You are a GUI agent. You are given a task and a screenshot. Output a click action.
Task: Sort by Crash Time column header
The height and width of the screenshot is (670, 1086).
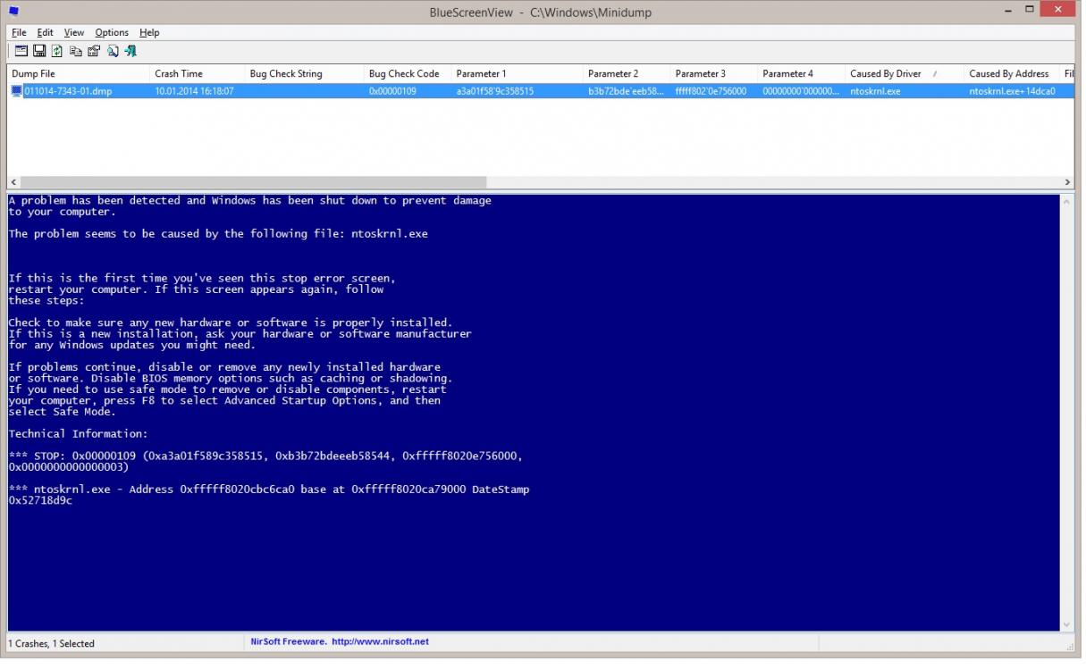point(197,73)
